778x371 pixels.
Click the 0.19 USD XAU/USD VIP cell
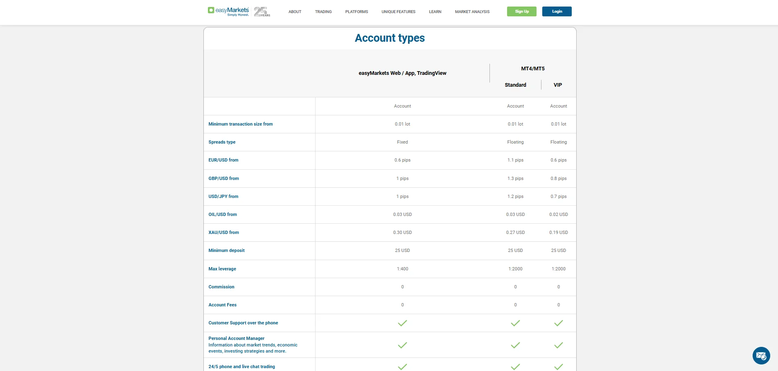559,232
